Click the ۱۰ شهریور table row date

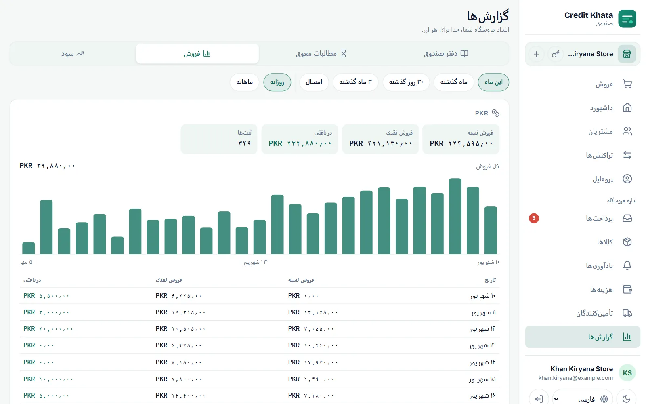pos(482,296)
